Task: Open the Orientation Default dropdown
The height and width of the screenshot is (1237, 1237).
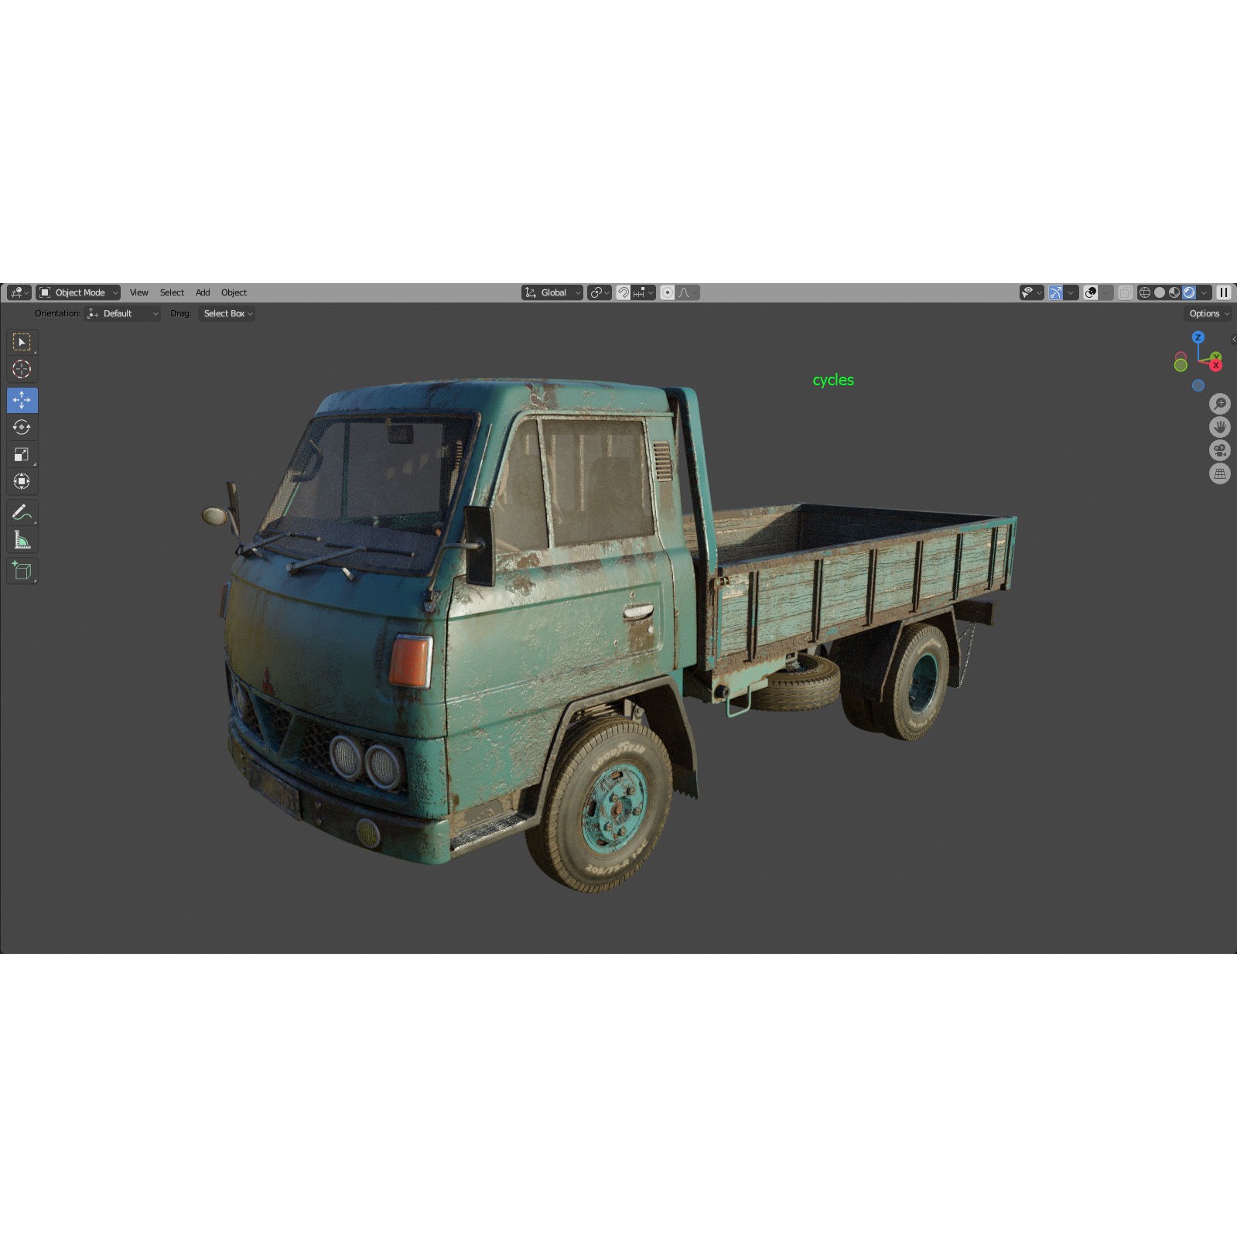Action: click(x=122, y=313)
